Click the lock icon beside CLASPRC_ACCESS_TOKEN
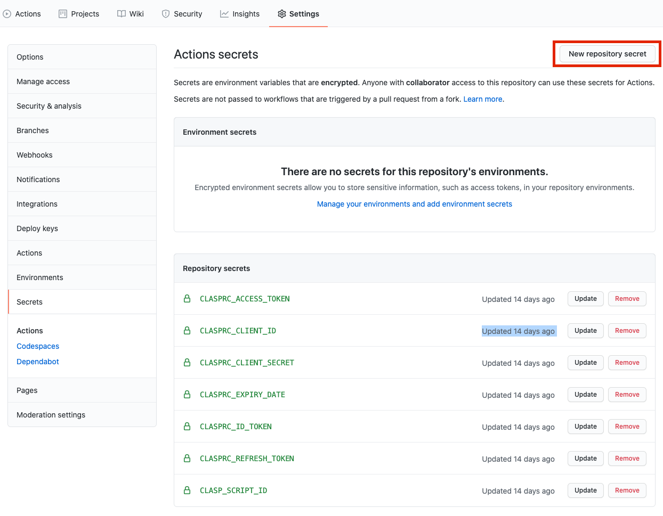The width and height of the screenshot is (663, 516). click(x=187, y=299)
